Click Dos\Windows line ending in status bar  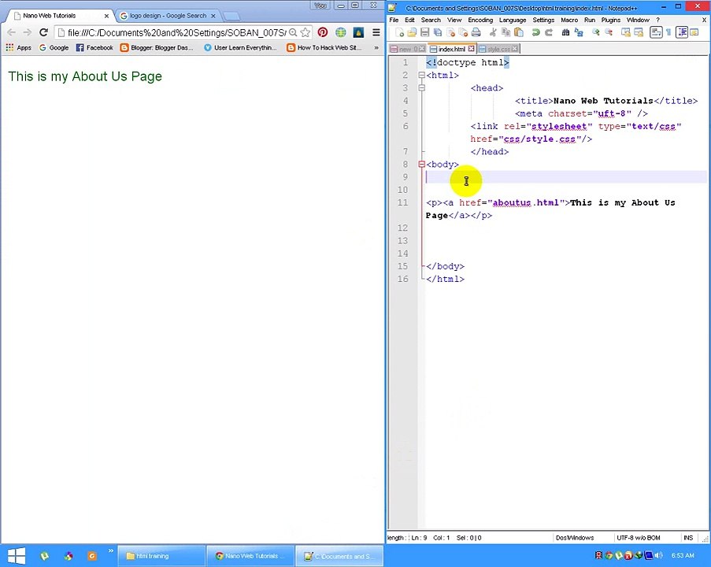[x=575, y=538]
